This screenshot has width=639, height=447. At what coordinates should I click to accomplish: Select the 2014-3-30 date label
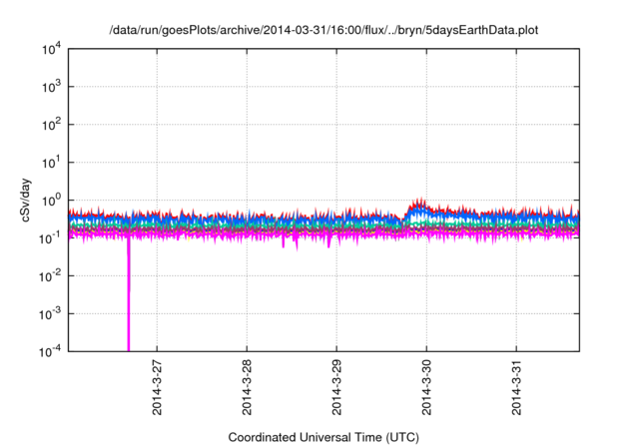426,387
